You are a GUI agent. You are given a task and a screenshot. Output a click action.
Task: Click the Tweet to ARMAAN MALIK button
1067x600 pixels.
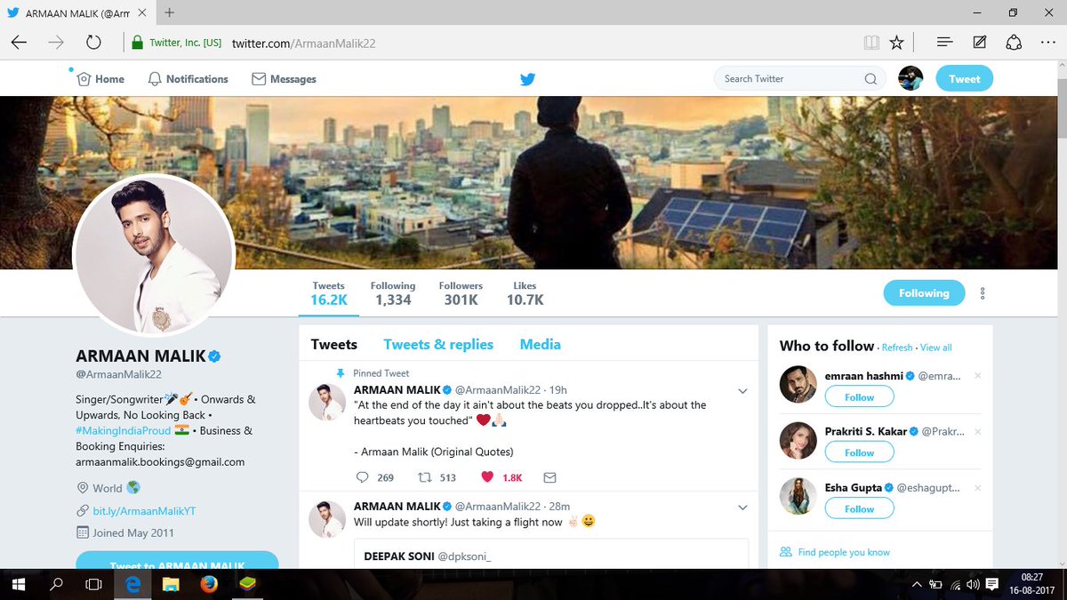177,561
